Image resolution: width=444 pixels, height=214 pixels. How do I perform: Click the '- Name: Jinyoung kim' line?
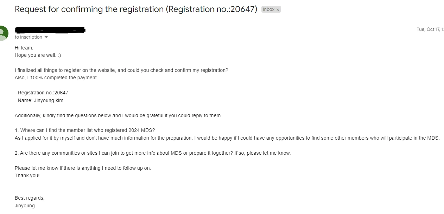pyautogui.click(x=39, y=100)
